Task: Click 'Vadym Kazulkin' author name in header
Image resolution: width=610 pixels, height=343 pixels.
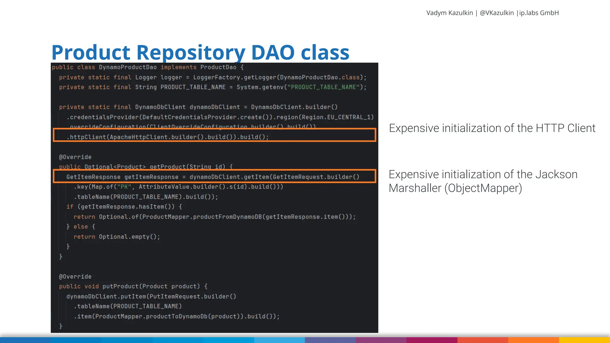Action: [449, 13]
